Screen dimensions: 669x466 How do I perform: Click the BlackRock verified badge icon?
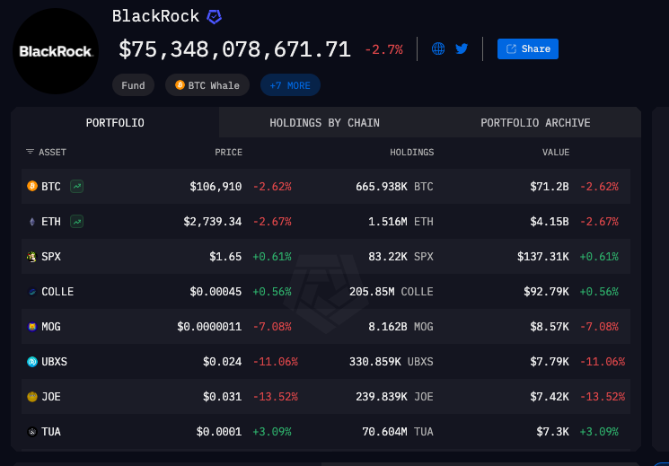pos(214,17)
